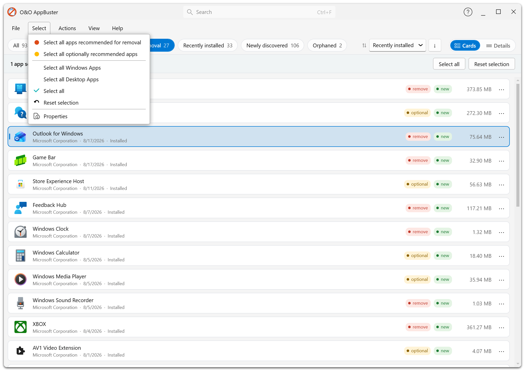Choose Select all optionally recommended apps
Image resolution: width=525 pixels, height=371 pixels.
[89, 54]
